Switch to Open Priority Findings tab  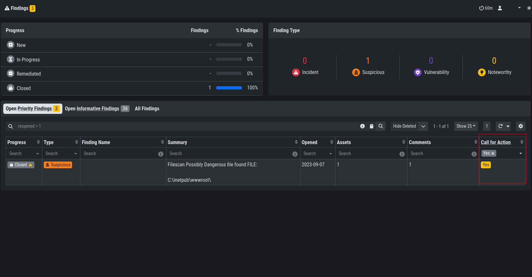click(x=33, y=109)
